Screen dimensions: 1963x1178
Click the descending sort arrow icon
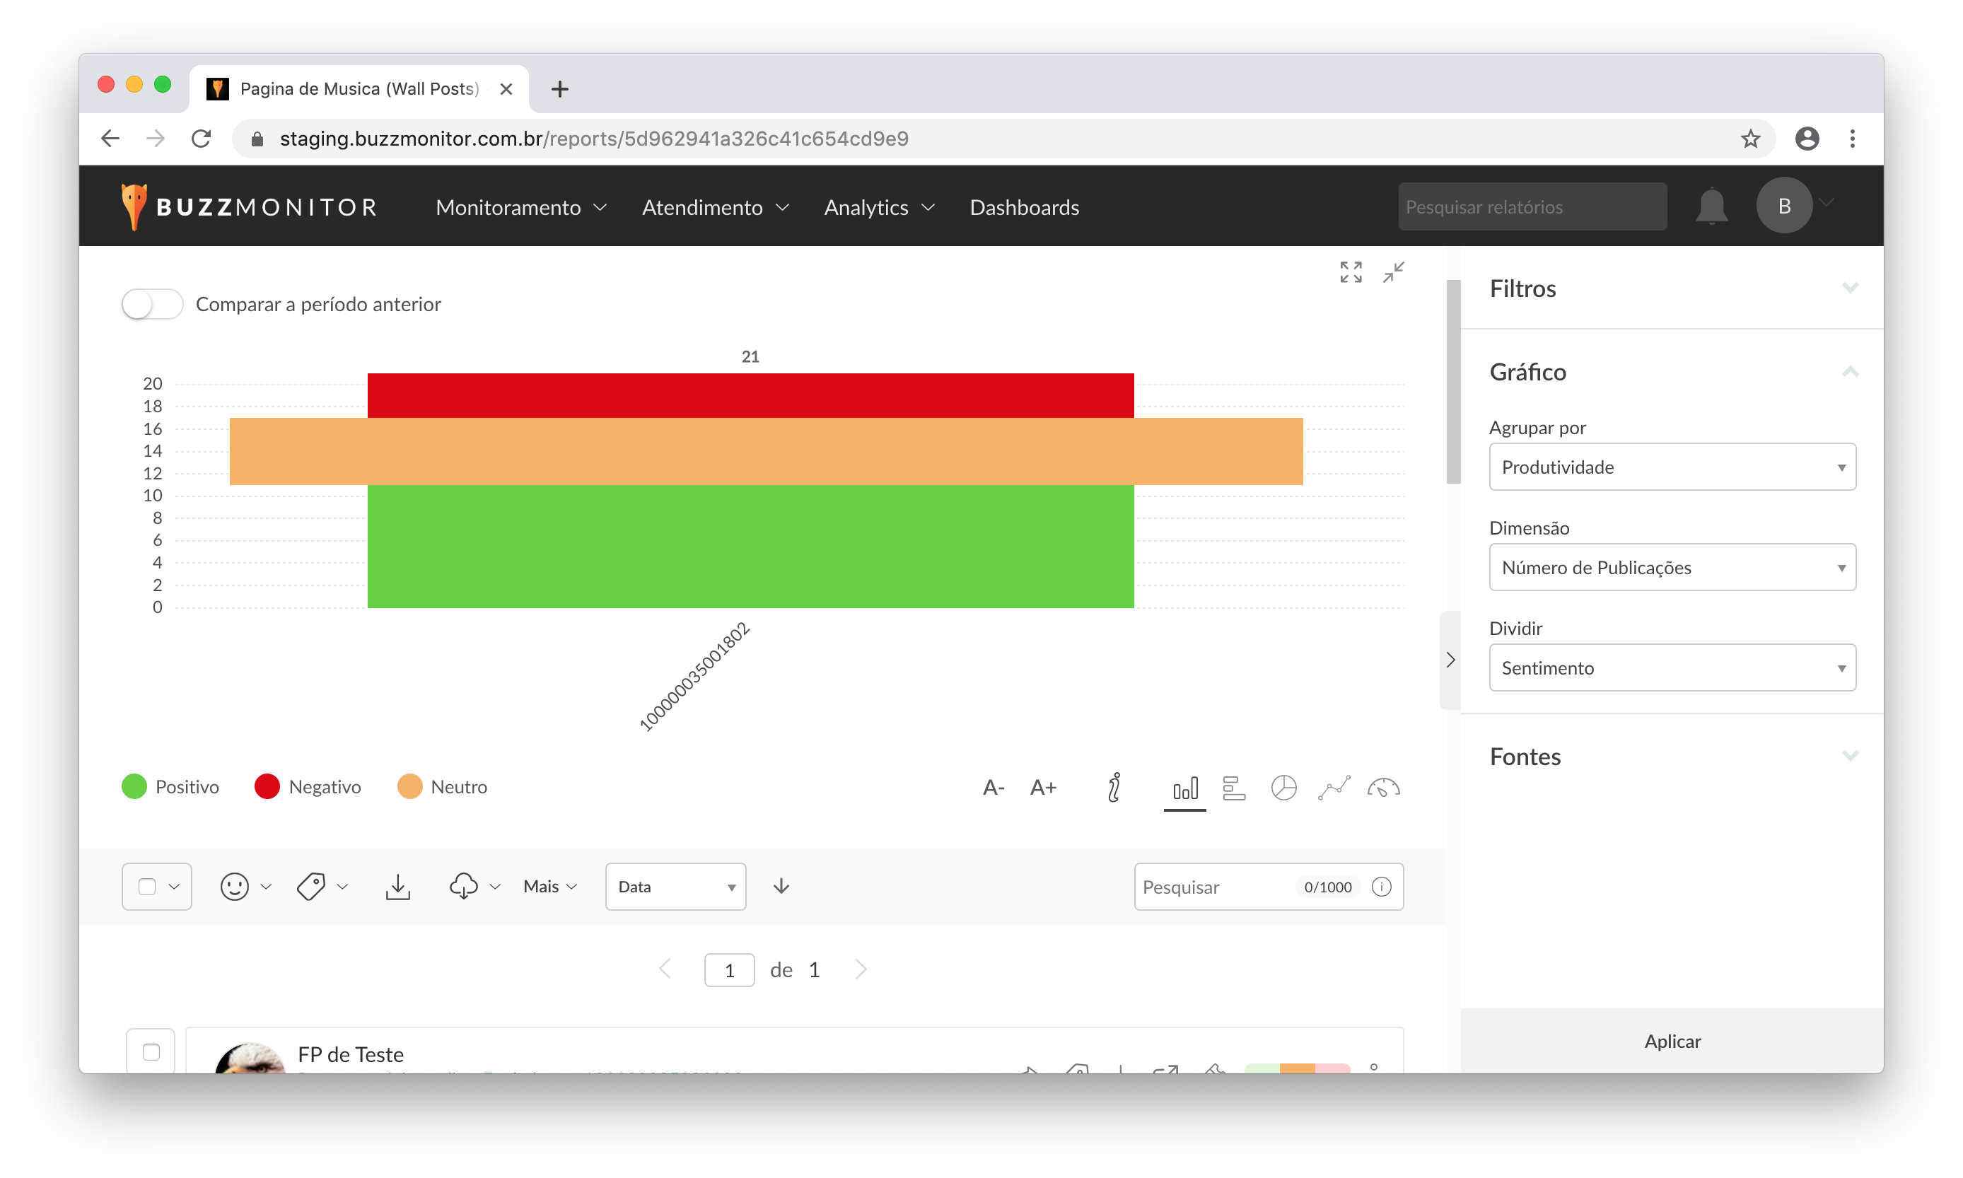[781, 887]
